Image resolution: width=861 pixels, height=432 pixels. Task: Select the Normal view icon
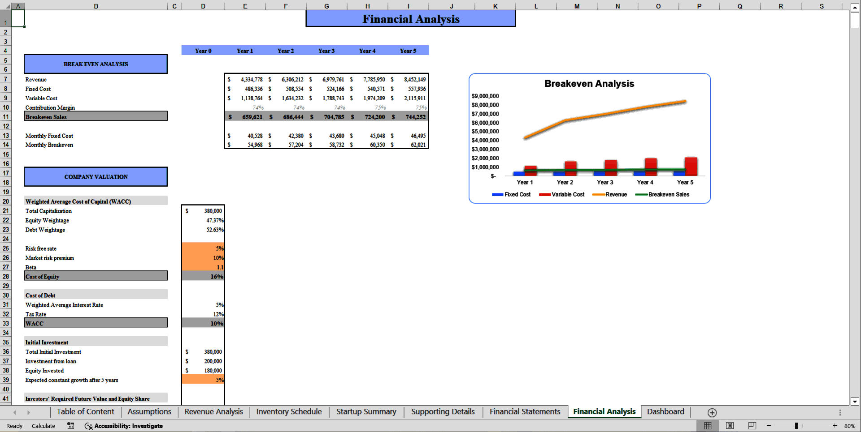tap(709, 426)
